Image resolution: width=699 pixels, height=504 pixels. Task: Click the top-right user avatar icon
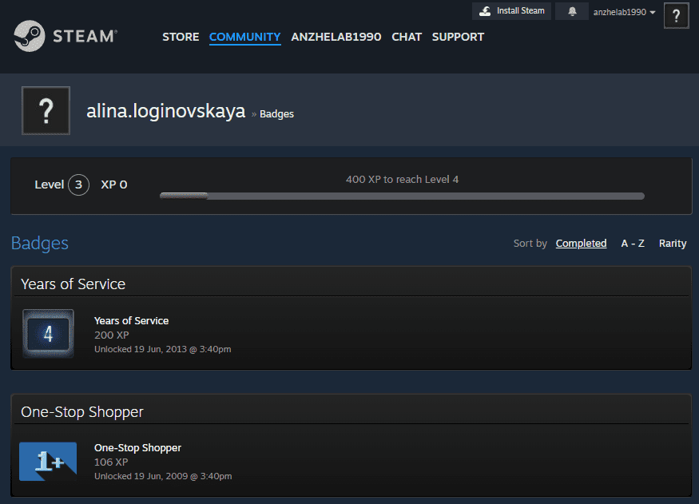point(676,15)
